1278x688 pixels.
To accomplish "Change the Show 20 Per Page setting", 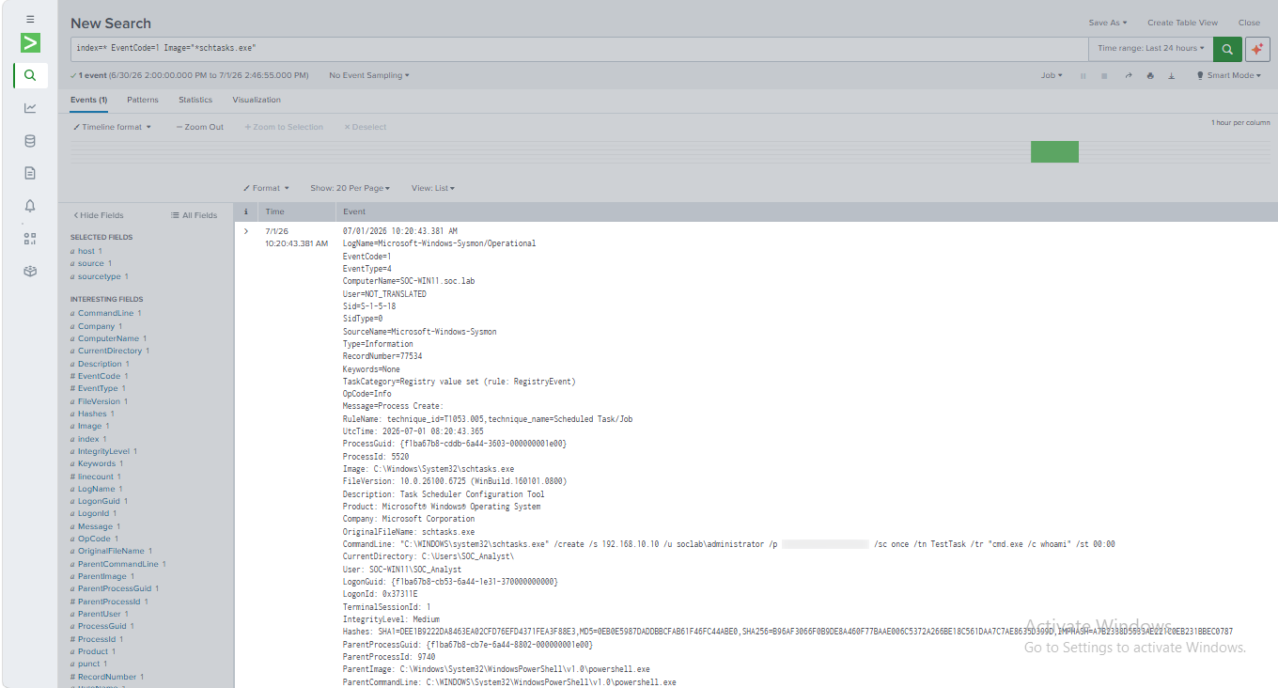I will click(350, 188).
